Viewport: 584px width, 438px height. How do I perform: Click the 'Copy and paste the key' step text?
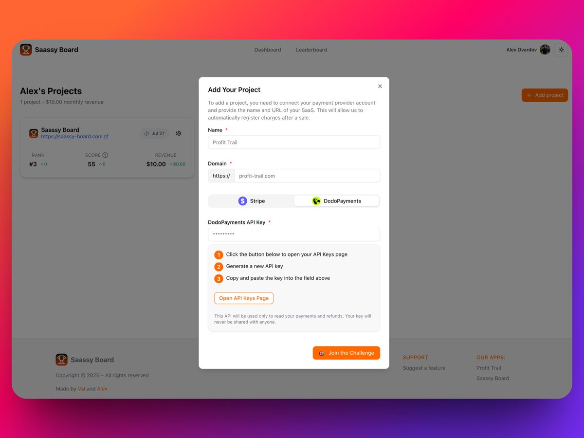click(x=278, y=278)
